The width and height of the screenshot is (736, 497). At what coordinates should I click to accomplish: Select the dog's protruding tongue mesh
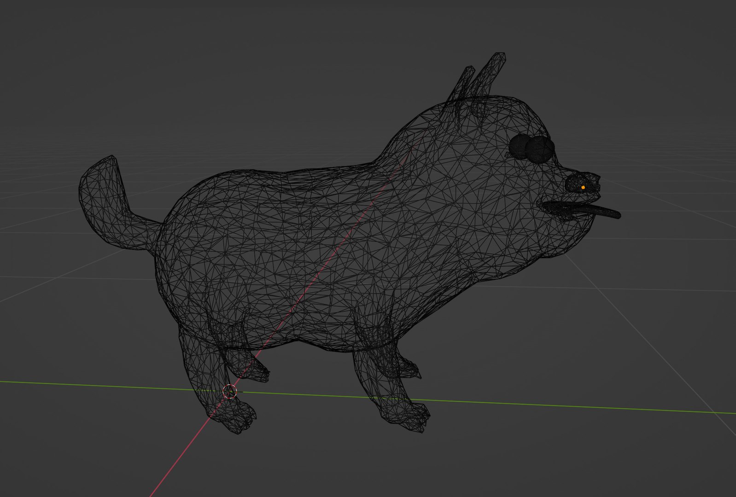tap(581, 210)
